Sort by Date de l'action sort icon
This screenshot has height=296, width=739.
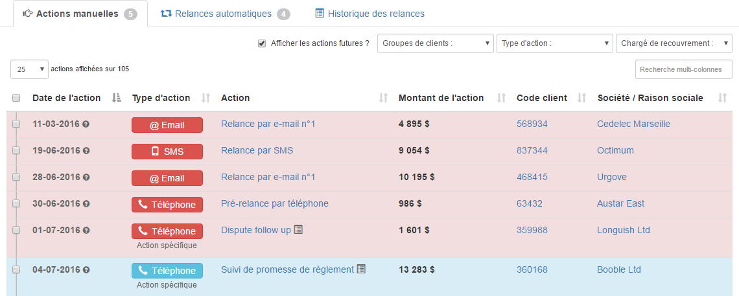[x=117, y=98]
